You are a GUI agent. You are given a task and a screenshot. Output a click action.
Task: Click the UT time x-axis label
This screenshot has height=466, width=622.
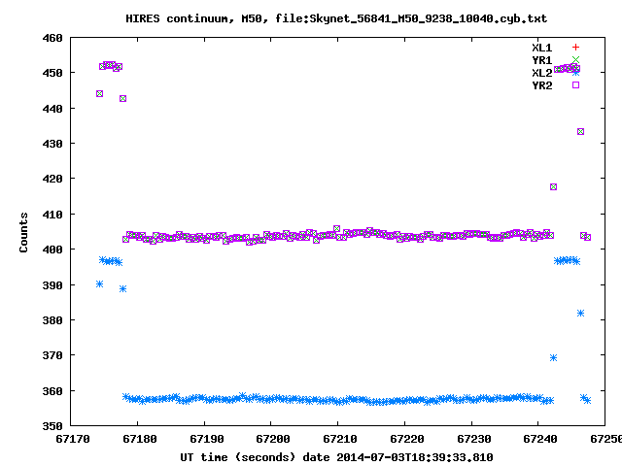pos(336,457)
